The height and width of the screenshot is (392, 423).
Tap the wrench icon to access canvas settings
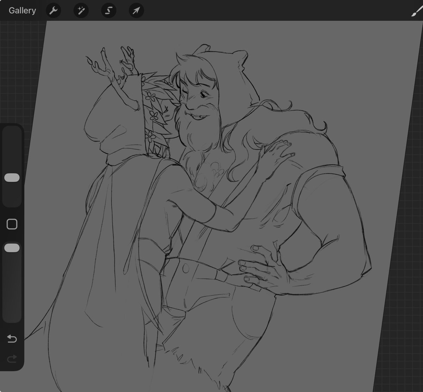[54, 10]
